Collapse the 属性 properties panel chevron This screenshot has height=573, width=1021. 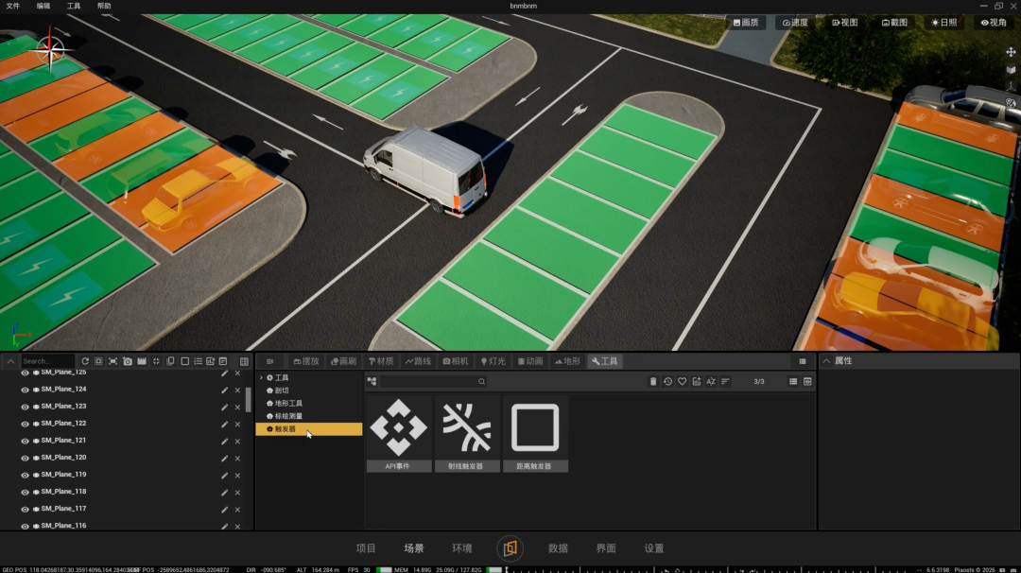[826, 361]
